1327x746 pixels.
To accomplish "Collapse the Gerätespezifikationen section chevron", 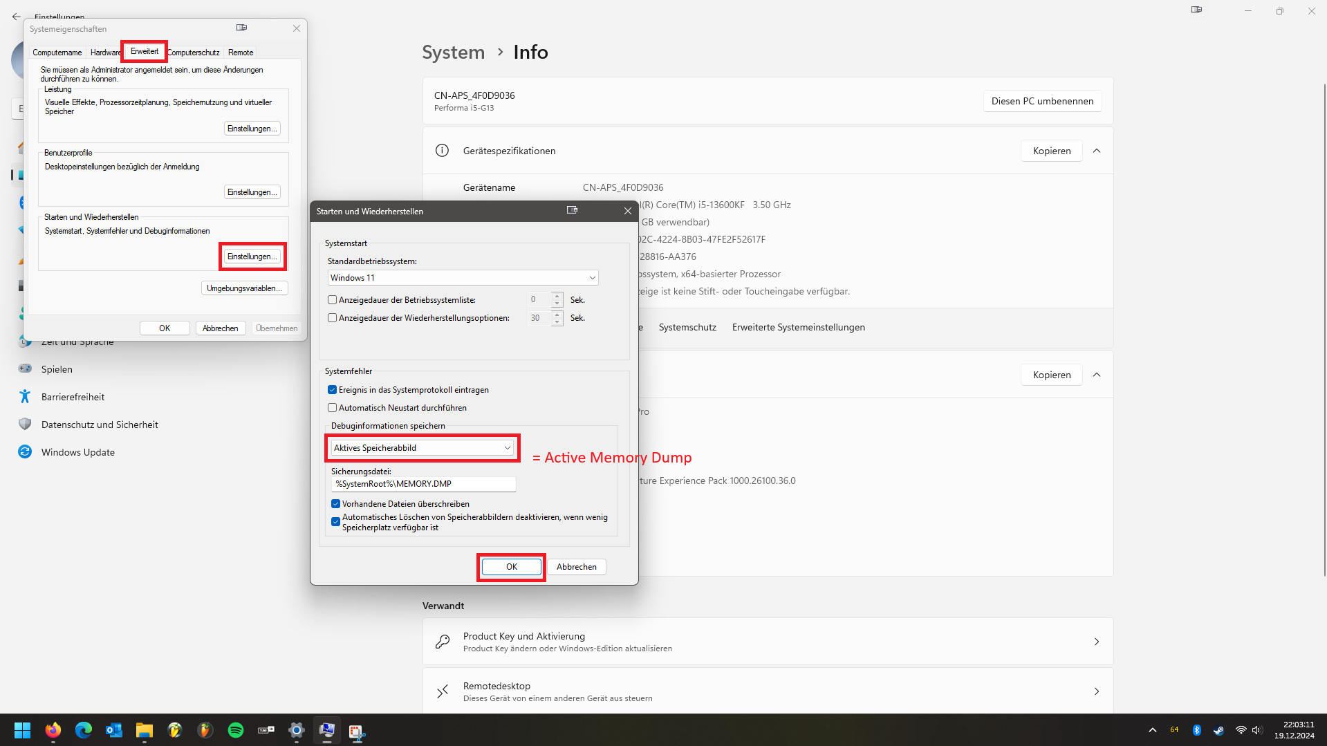I will 1097,151.
